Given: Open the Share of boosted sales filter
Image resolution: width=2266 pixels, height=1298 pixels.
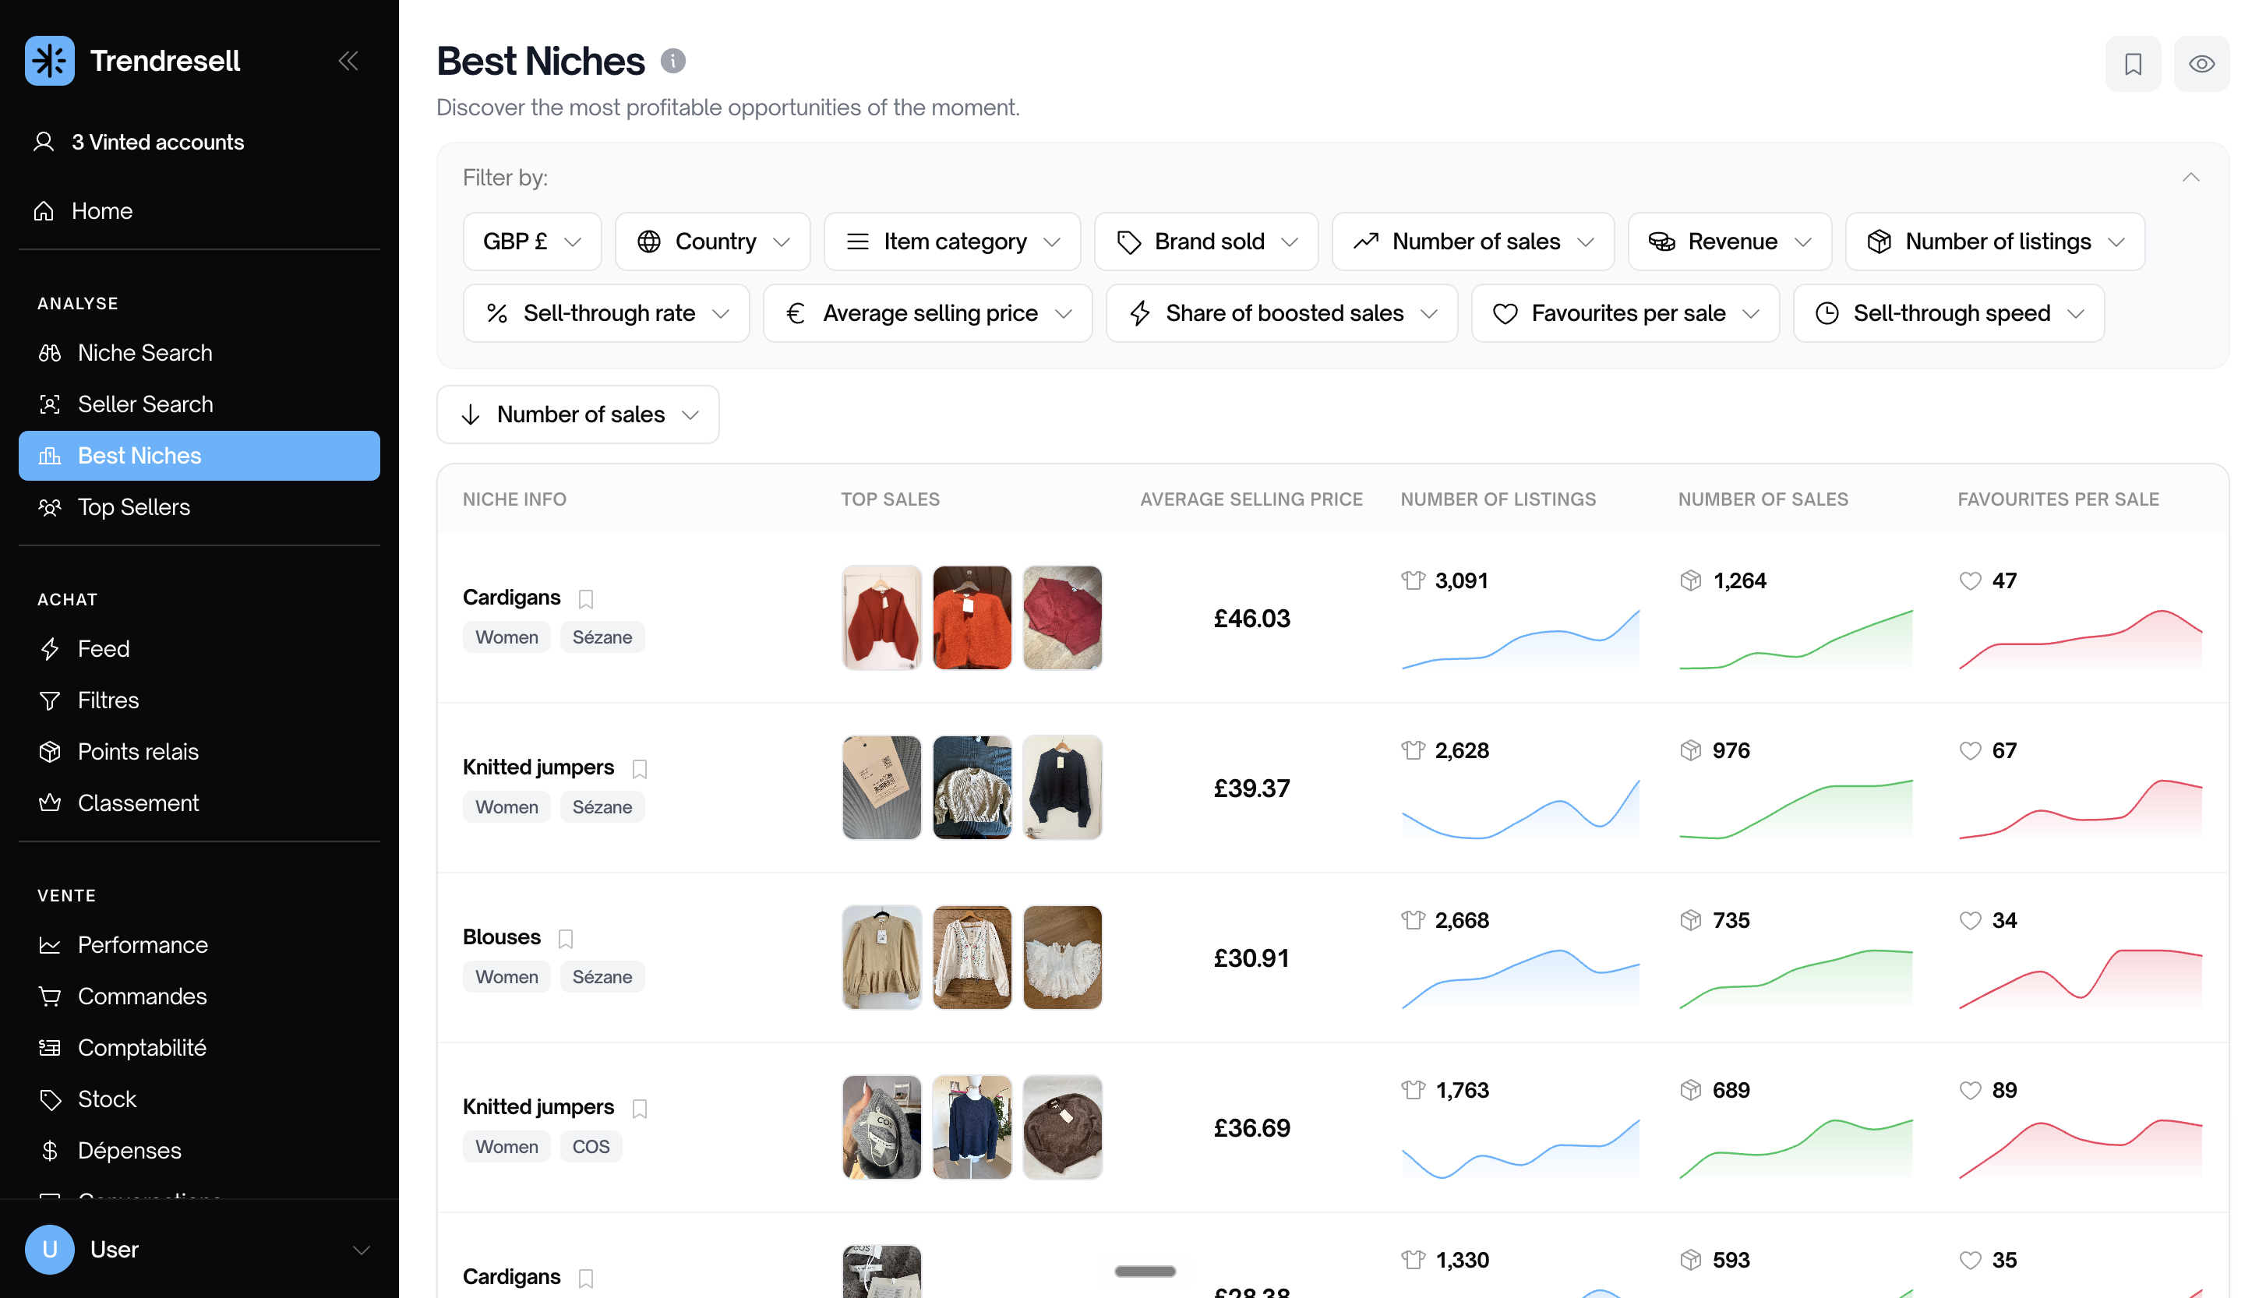Looking at the screenshot, I should [1281, 313].
